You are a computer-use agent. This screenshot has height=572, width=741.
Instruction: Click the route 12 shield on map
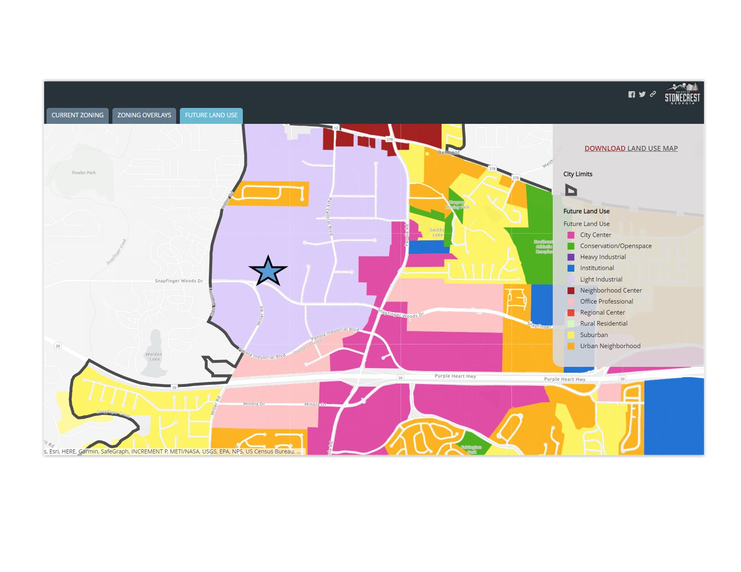[335, 128]
